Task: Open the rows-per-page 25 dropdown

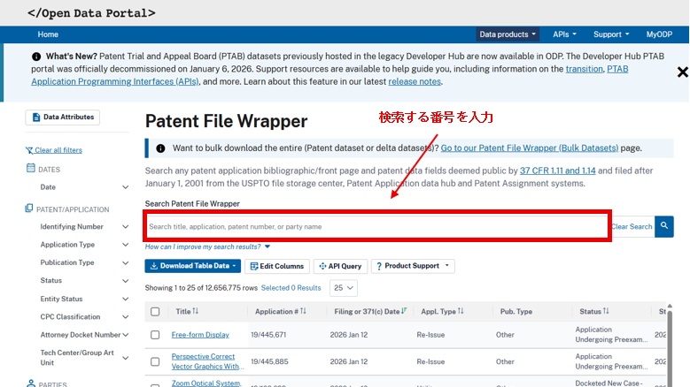Action: point(344,288)
